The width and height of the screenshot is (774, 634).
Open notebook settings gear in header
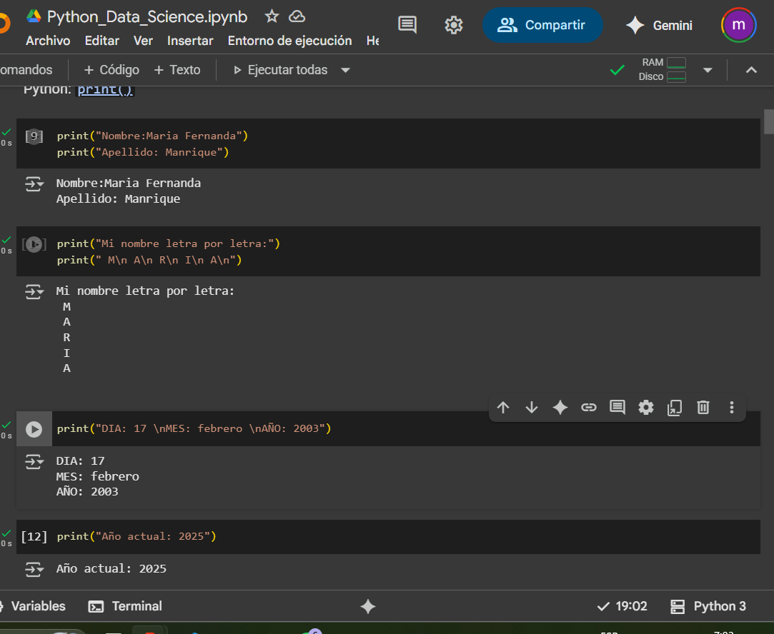pyautogui.click(x=454, y=25)
